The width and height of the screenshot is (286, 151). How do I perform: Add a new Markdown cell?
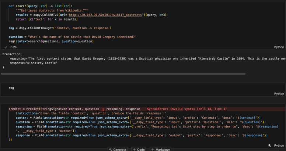click(160, 149)
